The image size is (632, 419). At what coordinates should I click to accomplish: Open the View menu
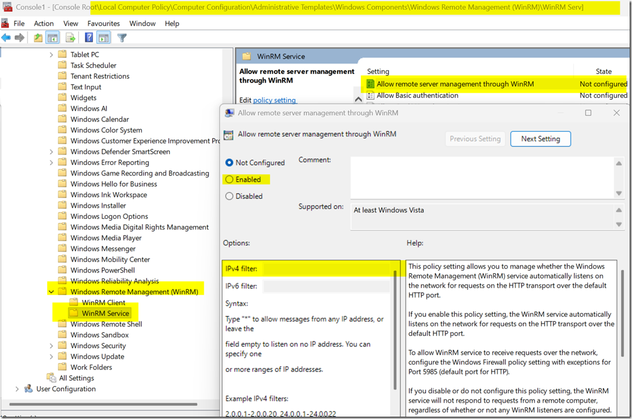(x=71, y=23)
